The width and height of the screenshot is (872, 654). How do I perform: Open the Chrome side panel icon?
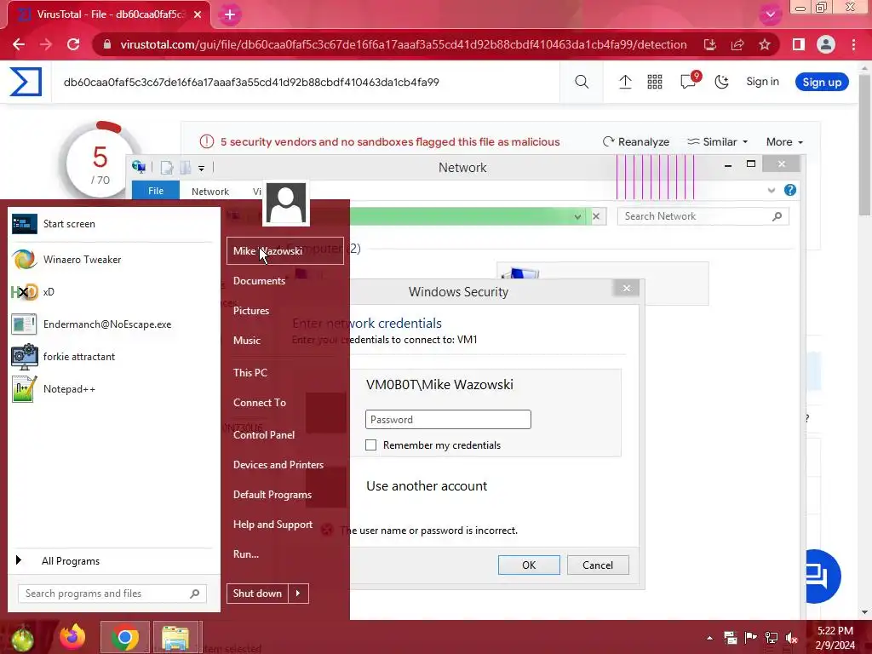point(799,44)
